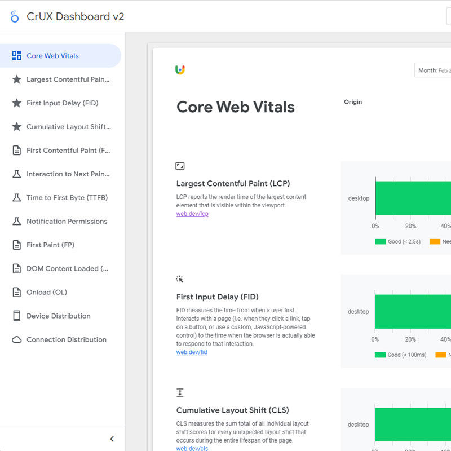The width and height of the screenshot is (451, 451).
Task: Click the cursor click icon above First Input Delay
Action: [180, 279]
